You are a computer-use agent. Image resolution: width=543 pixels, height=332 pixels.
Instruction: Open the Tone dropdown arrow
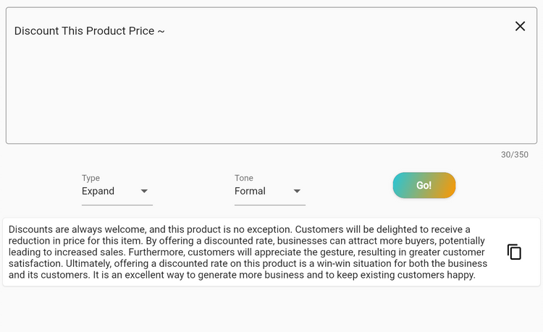[297, 191]
